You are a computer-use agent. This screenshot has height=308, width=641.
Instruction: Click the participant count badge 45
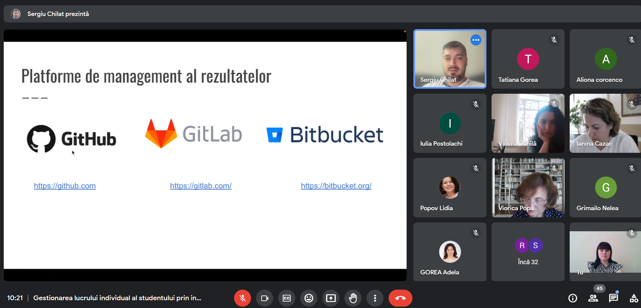coord(600,288)
